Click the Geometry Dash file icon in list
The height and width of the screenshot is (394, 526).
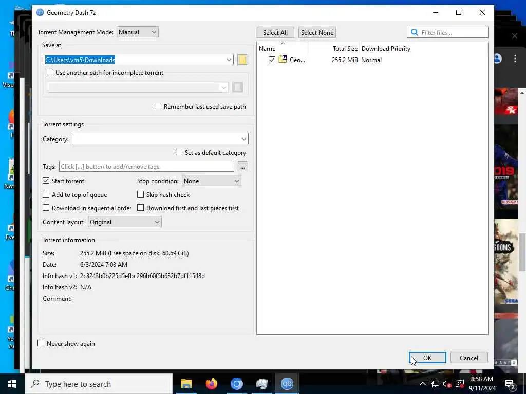point(283,60)
